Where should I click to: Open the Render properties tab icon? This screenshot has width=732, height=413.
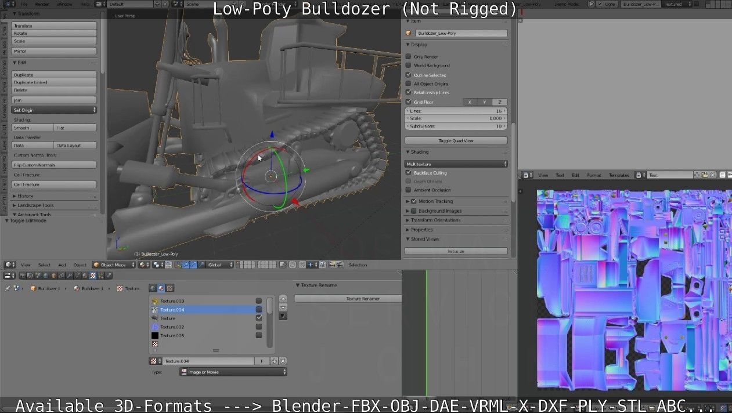(23, 276)
